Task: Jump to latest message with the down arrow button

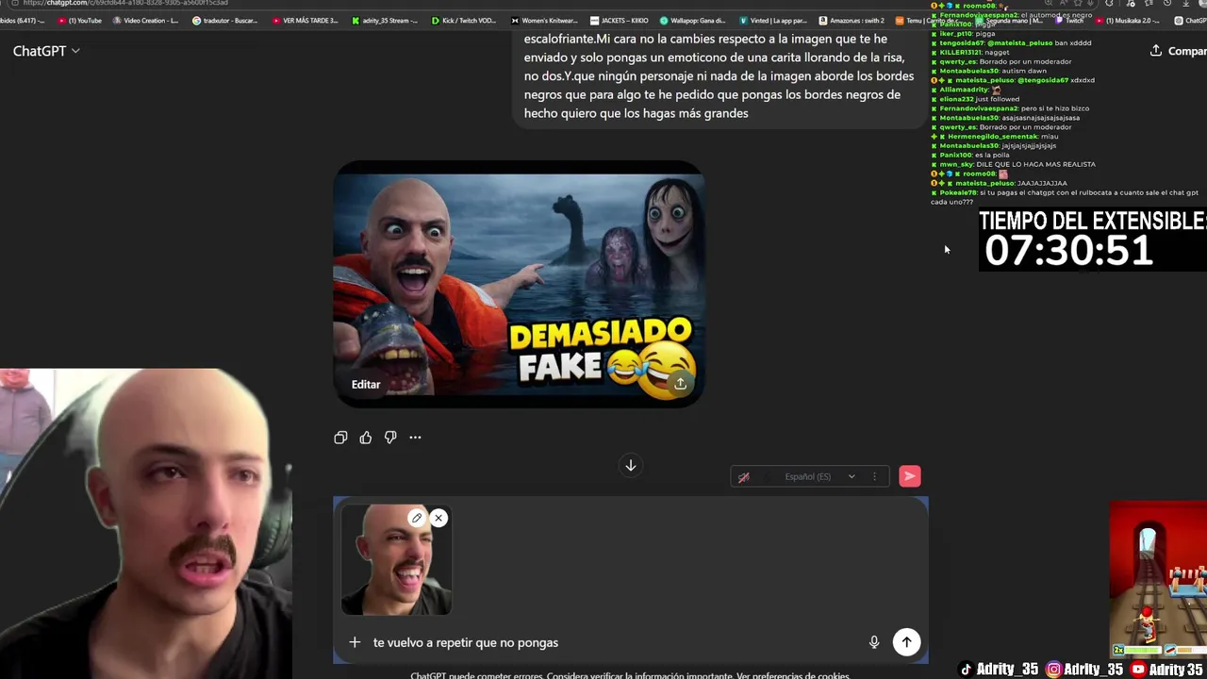Action: (x=631, y=465)
